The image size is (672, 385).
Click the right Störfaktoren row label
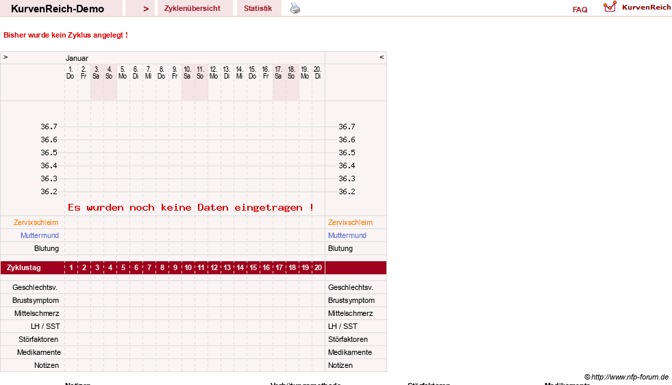tap(347, 339)
